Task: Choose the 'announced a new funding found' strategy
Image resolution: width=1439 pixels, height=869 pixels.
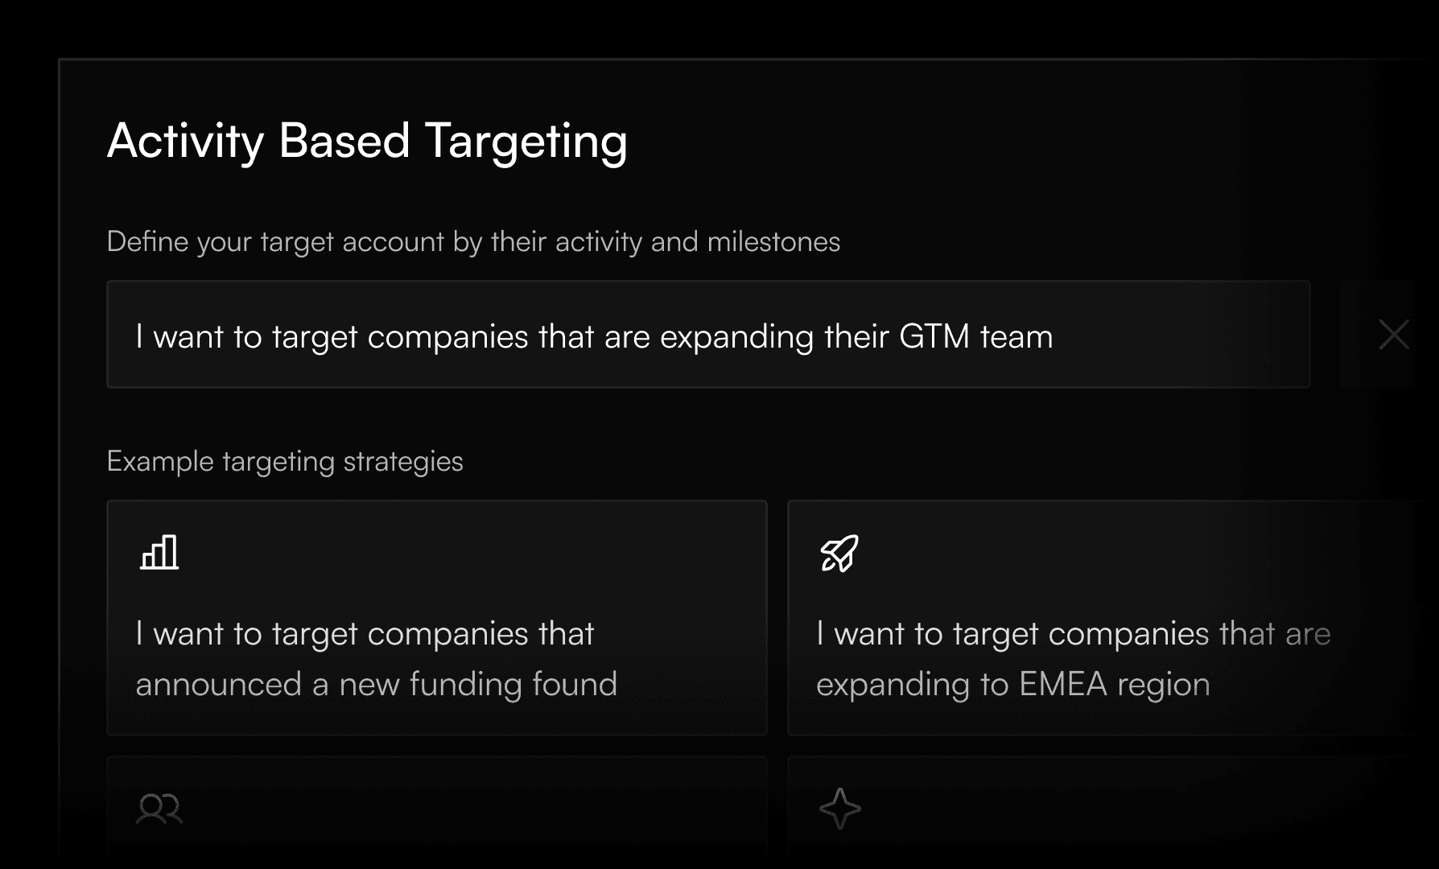Action: tap(437, 617)
